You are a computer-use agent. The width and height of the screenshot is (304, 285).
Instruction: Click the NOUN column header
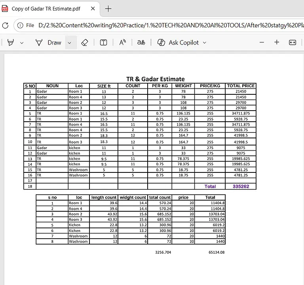click(52, 86)
